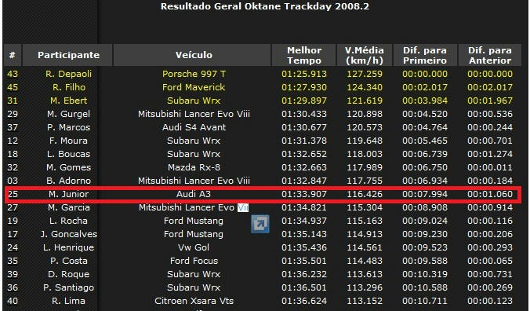This screenshot has width=530, height=311.
Task: Click Audi S4 Avant vehicle cell
Action: click(194, 127)
